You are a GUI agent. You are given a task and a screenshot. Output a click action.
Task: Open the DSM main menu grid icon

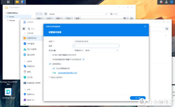pos(8,2)
